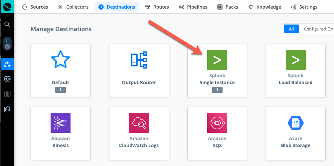Click the concentric rings sidebar icon
This screenshot has width=334, height=166.
pyautogui.click(x=7, y=79)
